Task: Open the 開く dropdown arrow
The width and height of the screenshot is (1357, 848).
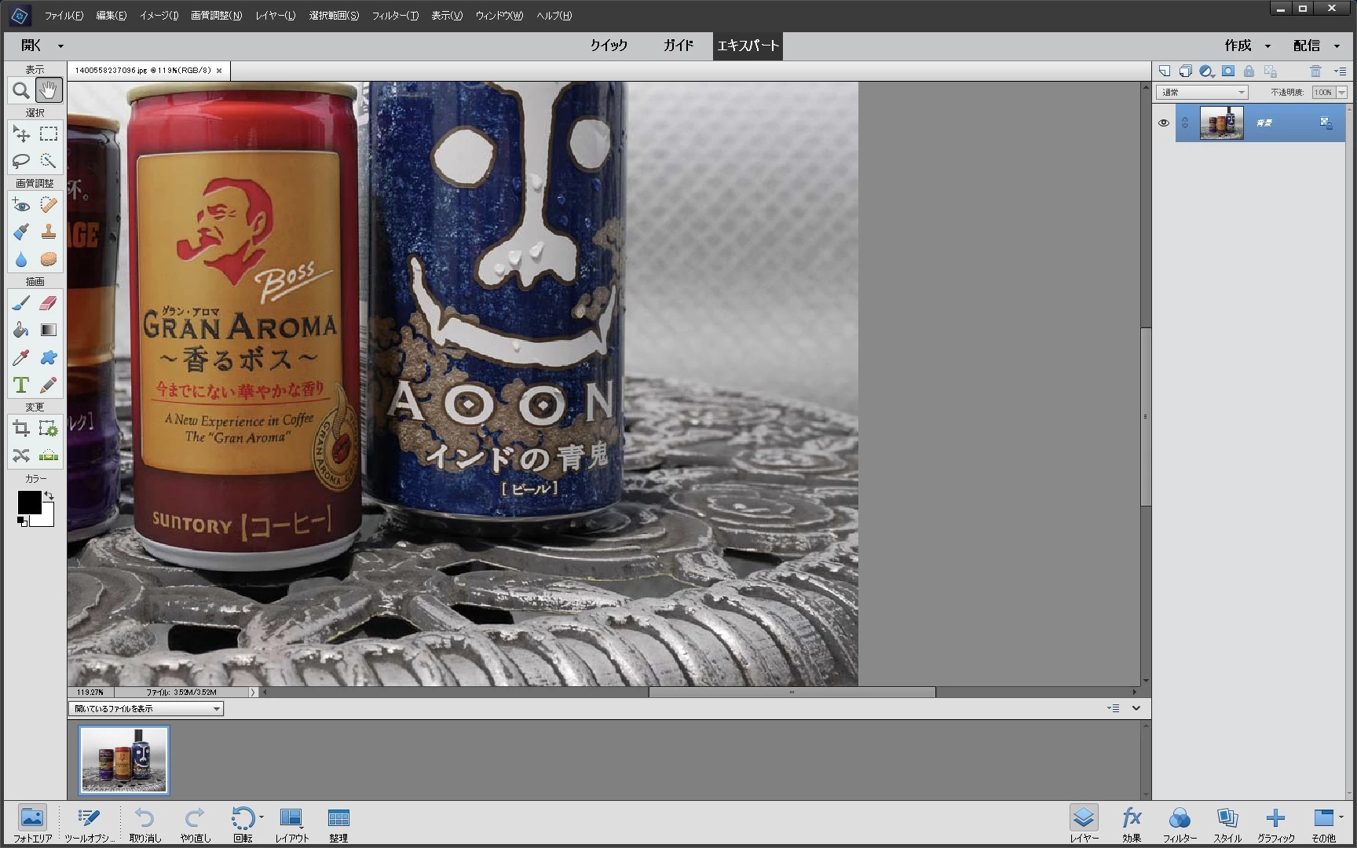Action: pyautogui.click(x=60, y=46)
